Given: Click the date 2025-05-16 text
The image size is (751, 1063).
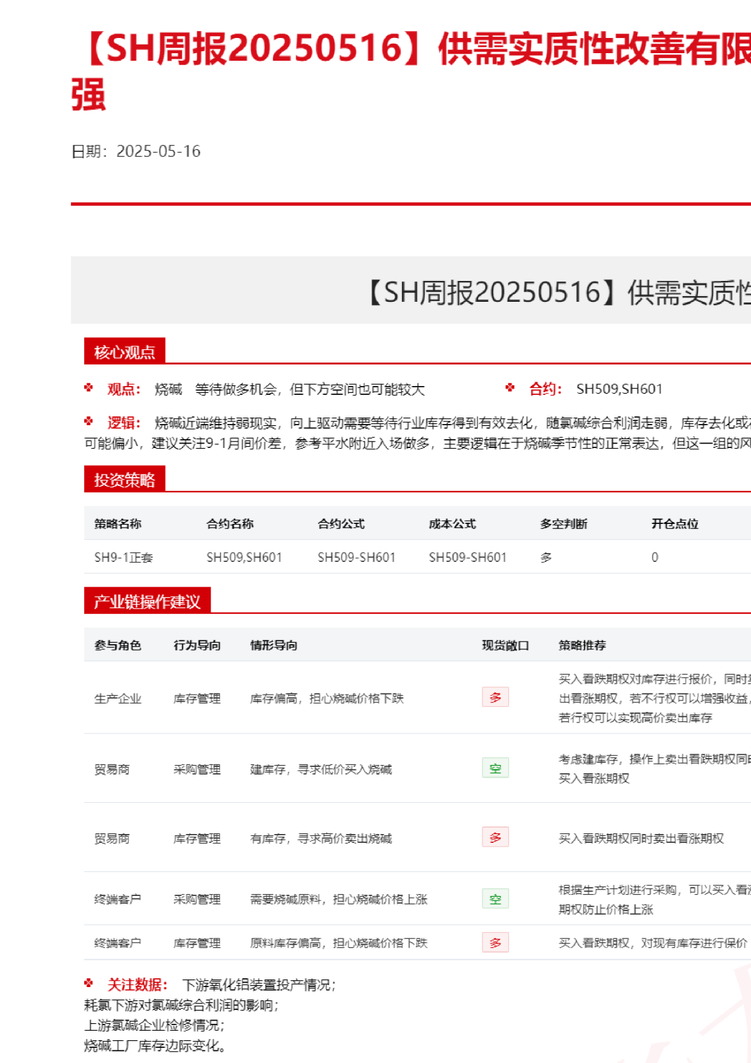Looking at the screenshot, I should (x=158, y=151).
